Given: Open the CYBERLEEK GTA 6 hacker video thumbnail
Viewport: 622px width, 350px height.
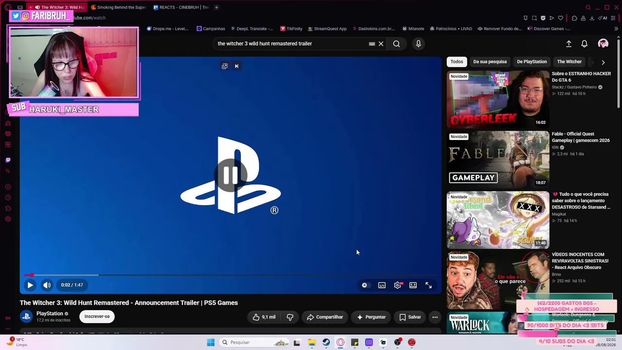Looking at the screenshot, I should tap(498, 99).
